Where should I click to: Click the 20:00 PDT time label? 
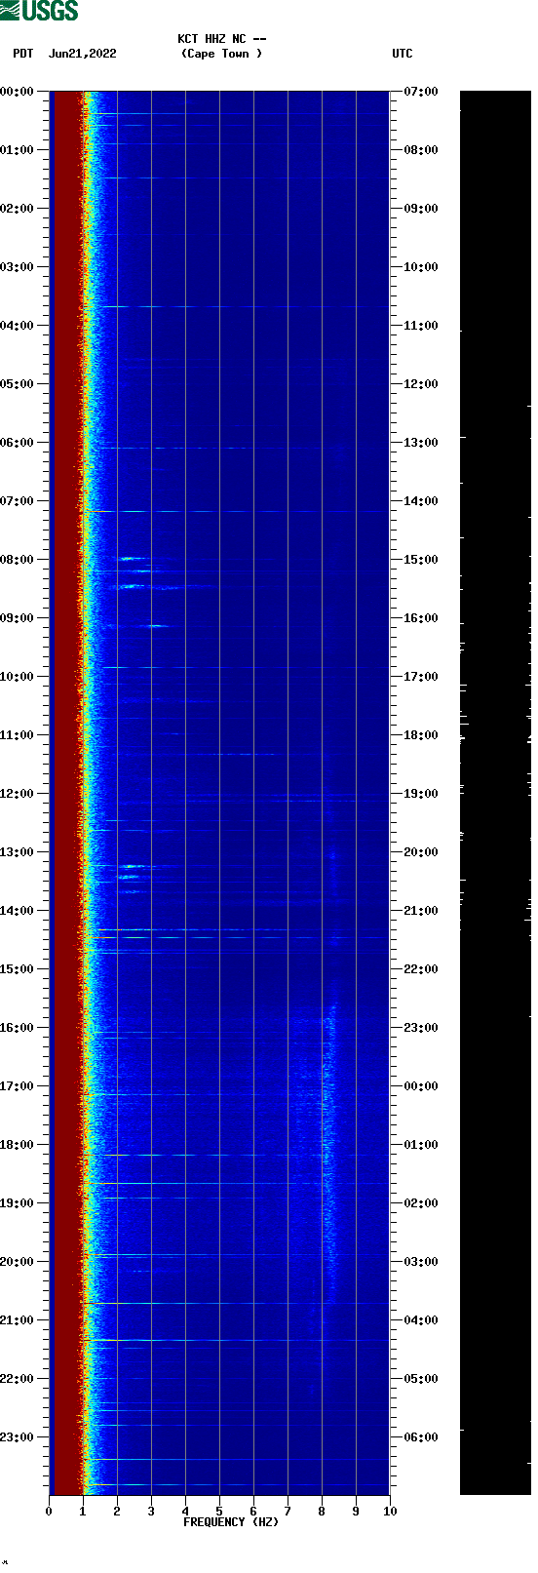[17, 1262]
